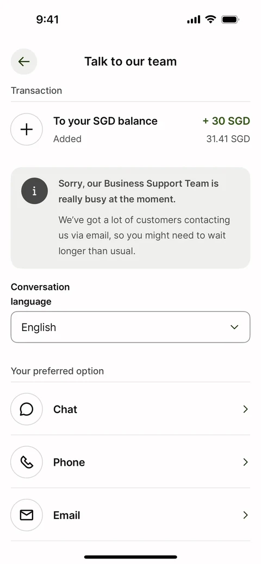Expand the Phone option chevron

245,462
